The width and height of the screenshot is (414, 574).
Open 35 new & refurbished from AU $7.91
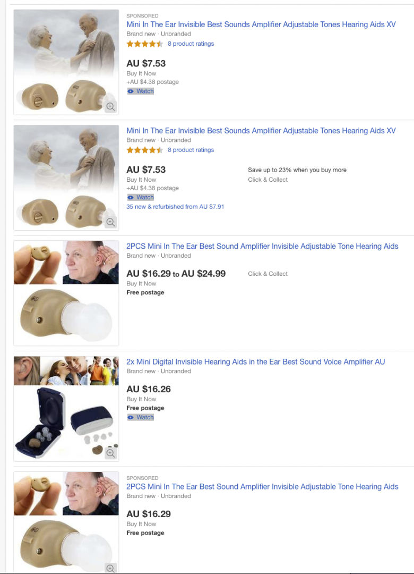tap(175, 207)
